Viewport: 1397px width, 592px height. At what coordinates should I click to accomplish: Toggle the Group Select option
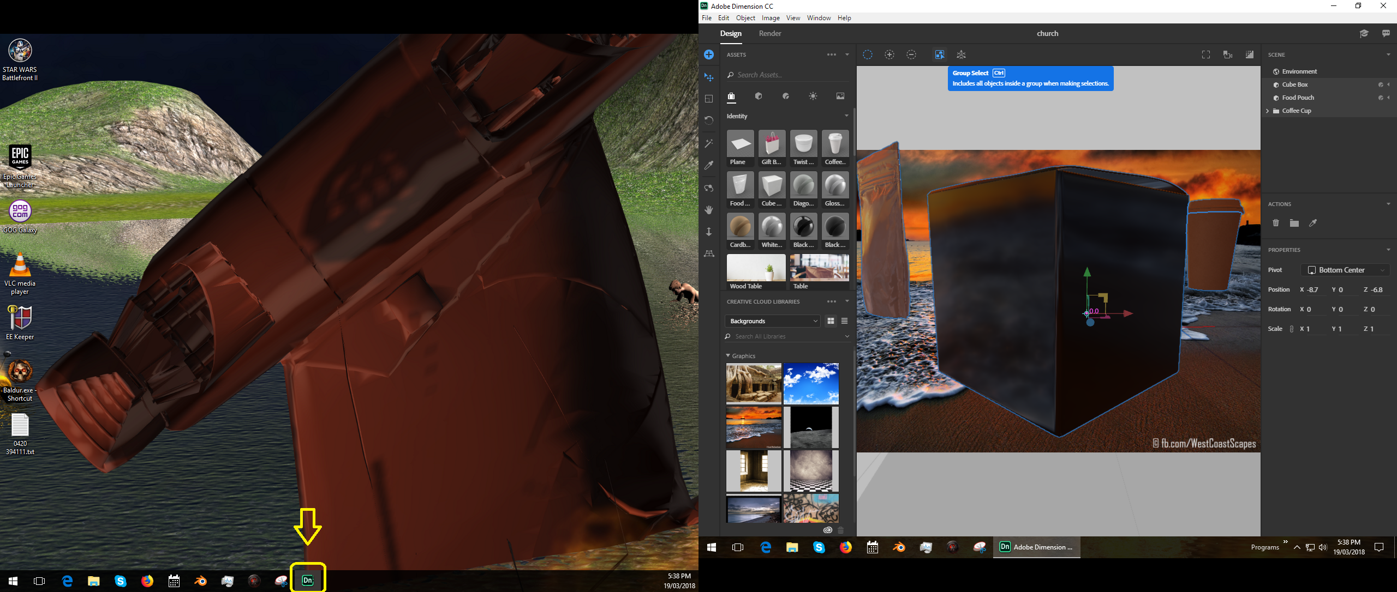pyautogui.click(x=940, y=55)
